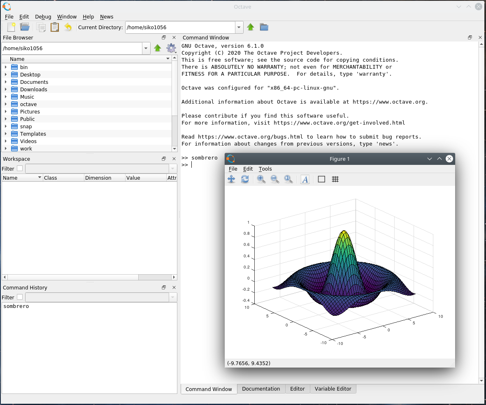Screen dimensions: 486x405
Task: Open Tools menu in Figure 1
Action: tap(265, 169)
